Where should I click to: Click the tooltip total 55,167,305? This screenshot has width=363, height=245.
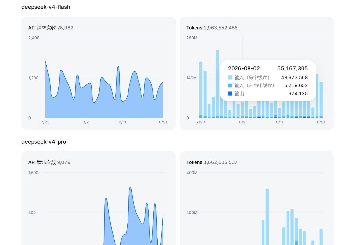(x=293, y=69)
